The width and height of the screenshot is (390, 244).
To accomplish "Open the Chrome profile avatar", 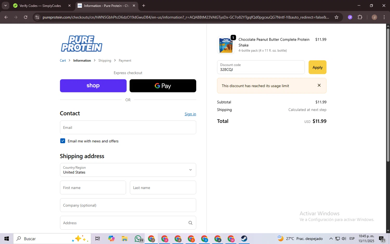I will [374, 17].
